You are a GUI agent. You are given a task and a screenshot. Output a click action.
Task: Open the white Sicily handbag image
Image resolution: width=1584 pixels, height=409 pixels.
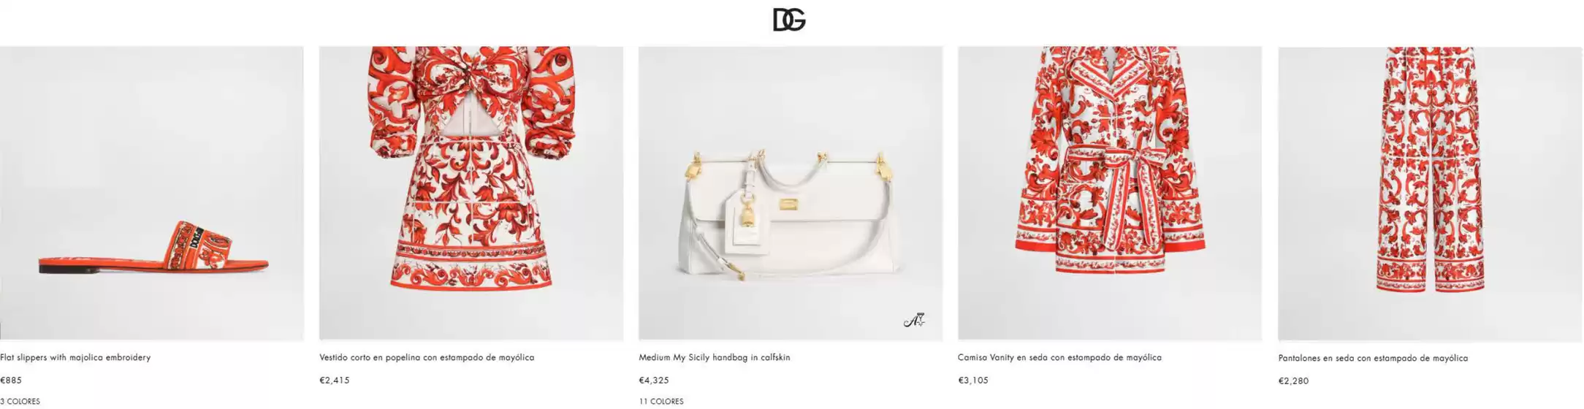(x=791, y=194)
